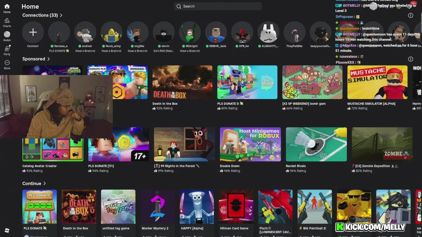The width and height of the screenshot is (422, 237).
Task: Open Midnight connection avatar
Action: 190,32
